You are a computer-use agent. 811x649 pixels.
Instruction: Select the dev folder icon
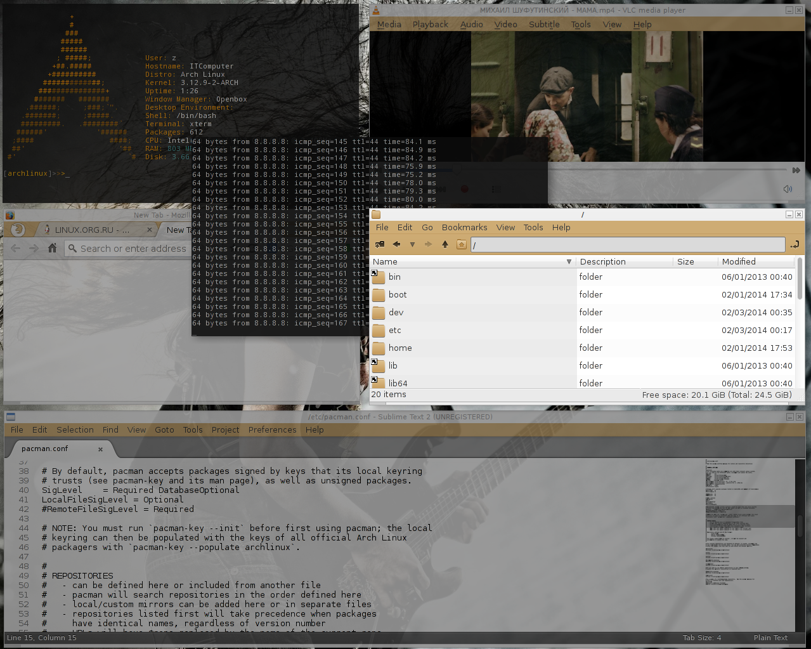379,312
